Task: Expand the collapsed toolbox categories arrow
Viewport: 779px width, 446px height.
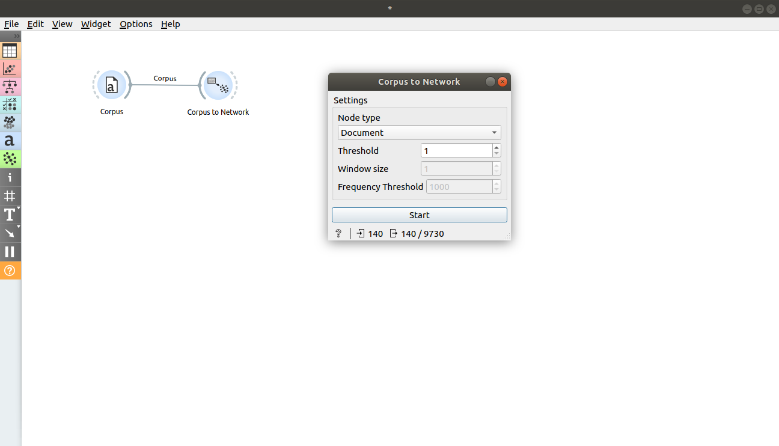Action: coord(15,35)
